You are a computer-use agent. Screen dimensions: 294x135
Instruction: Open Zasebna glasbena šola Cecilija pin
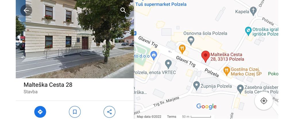(x=240, y=89)
